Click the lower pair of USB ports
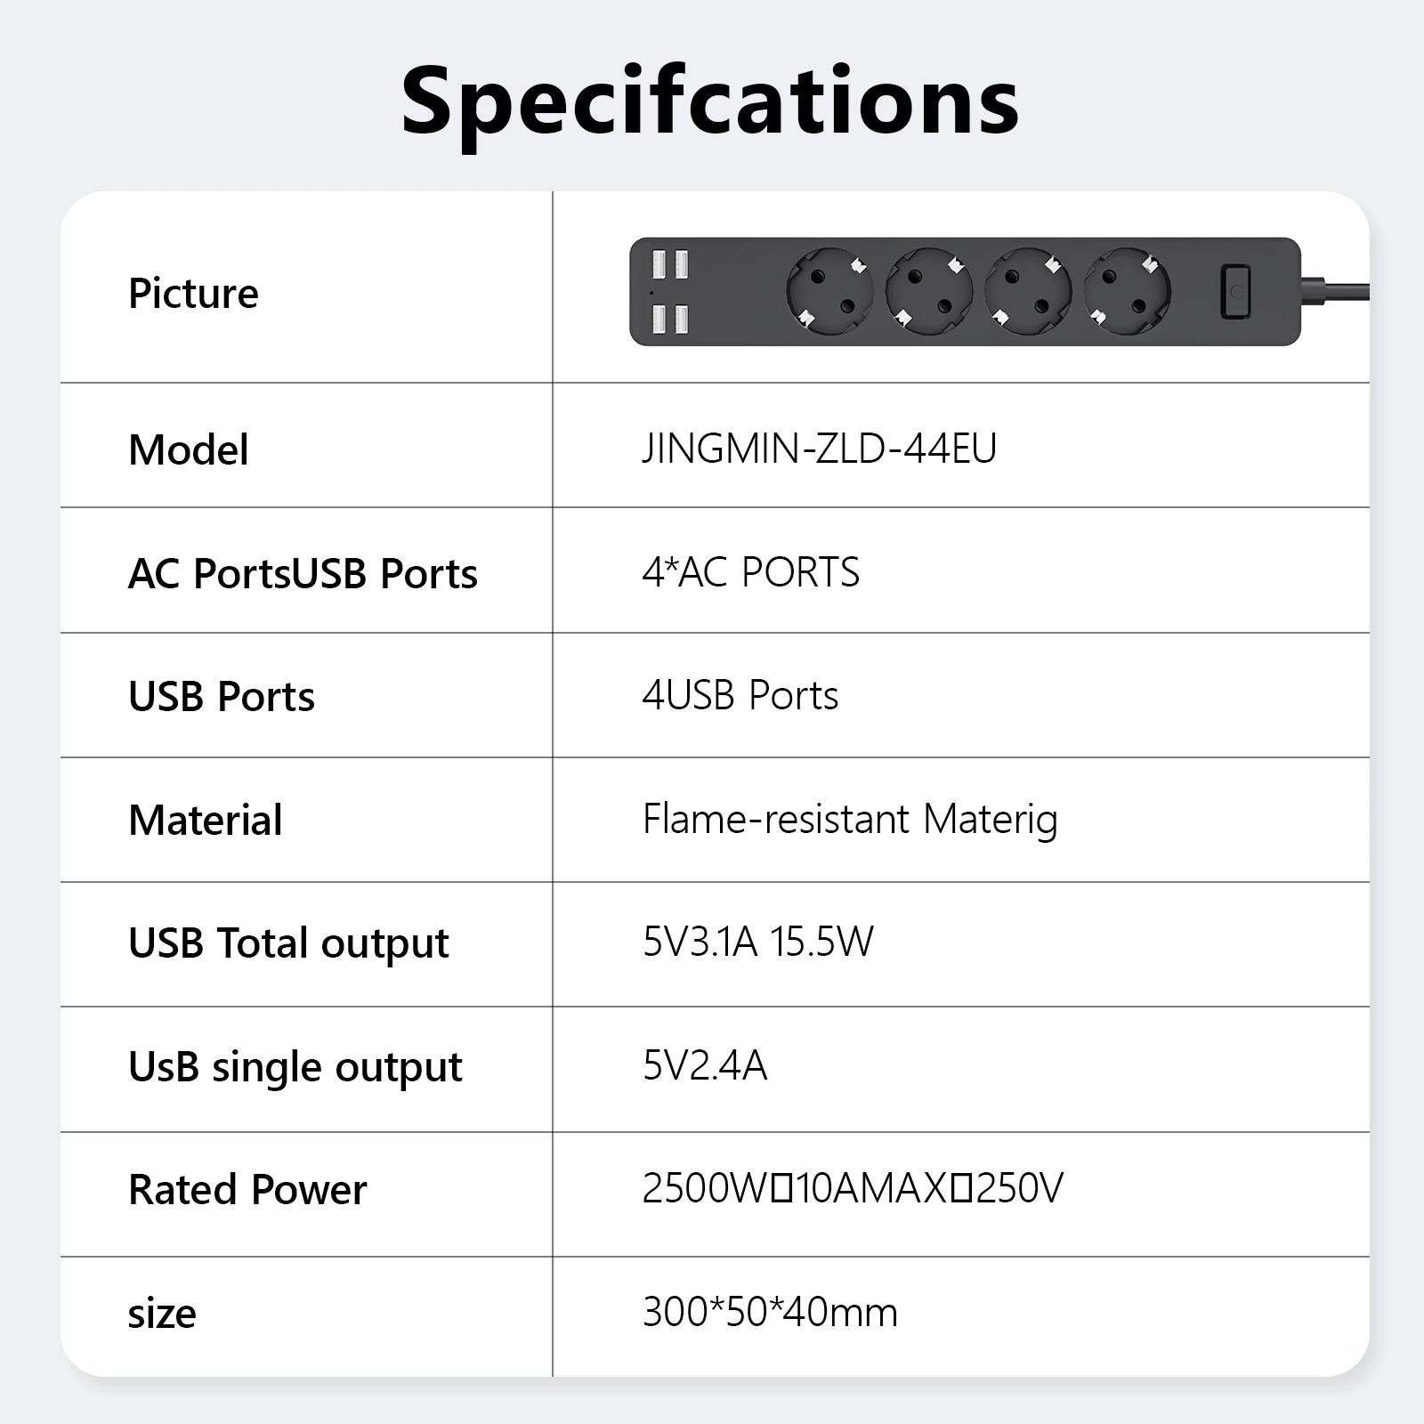Screen dimensions: 1424x1424 pyautogui.click(x=670, y=318)
